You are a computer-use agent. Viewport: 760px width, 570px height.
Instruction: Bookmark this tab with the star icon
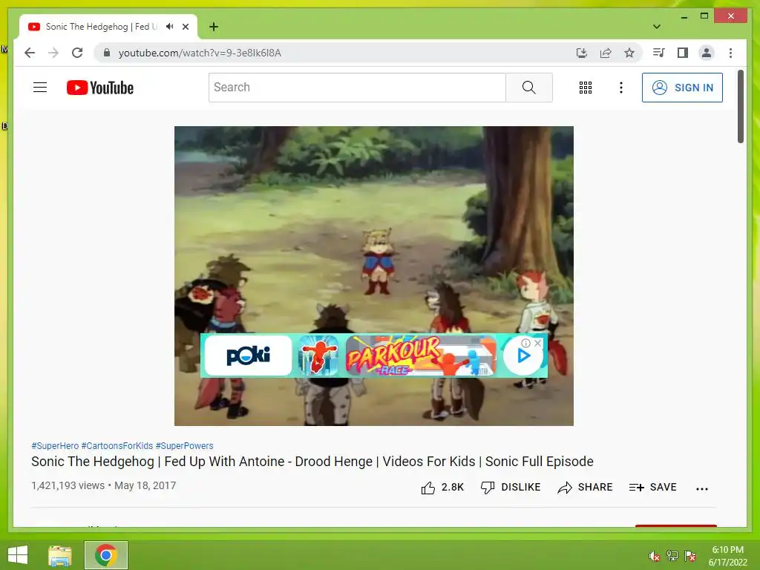(x=629, y=53)
